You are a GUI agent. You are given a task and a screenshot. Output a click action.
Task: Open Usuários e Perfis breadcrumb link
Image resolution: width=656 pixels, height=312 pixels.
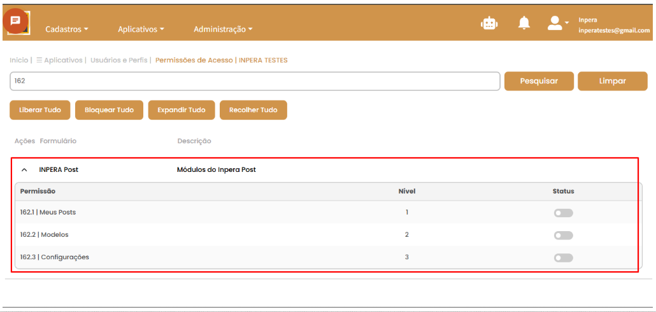[119, 60]
